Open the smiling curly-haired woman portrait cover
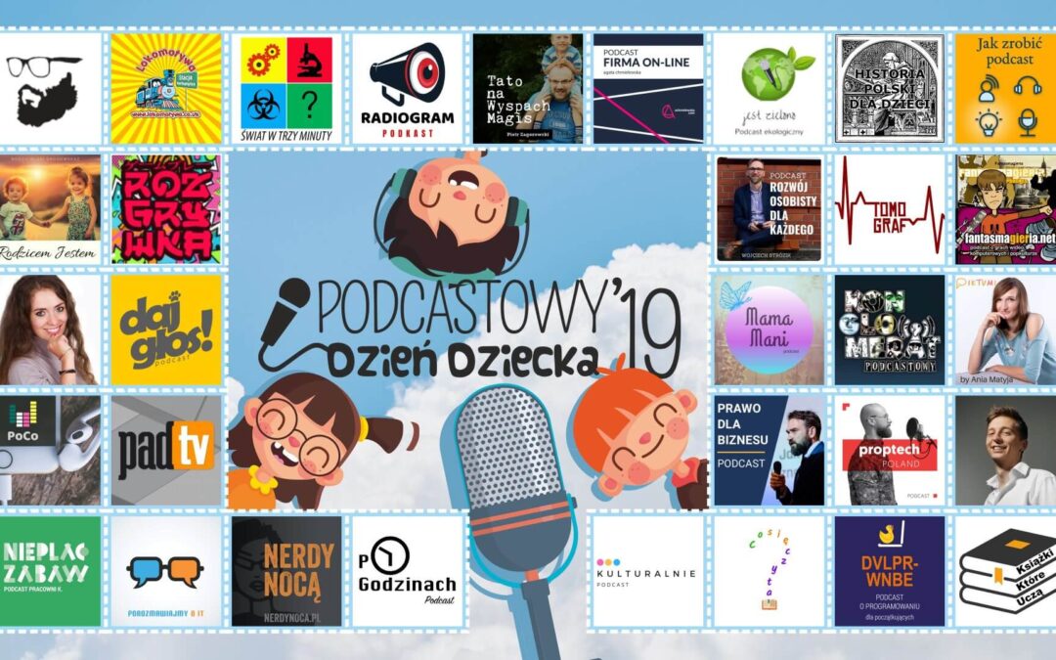Screen dimensions: 1056x660 [x=50, y=330]
